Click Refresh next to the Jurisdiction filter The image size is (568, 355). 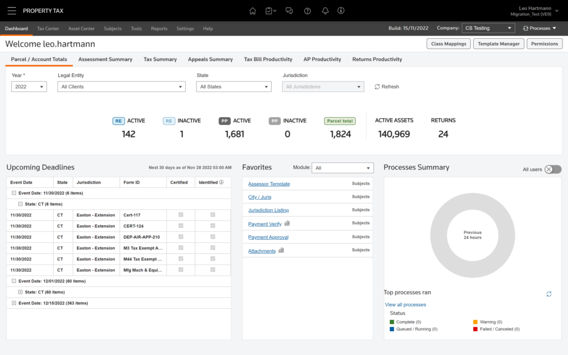pos(387,86)
